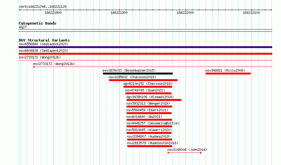Open the nsv3285832 (Chaisson2019) label
This screenshot has height=165, width=281.
(x=132, y=77)
